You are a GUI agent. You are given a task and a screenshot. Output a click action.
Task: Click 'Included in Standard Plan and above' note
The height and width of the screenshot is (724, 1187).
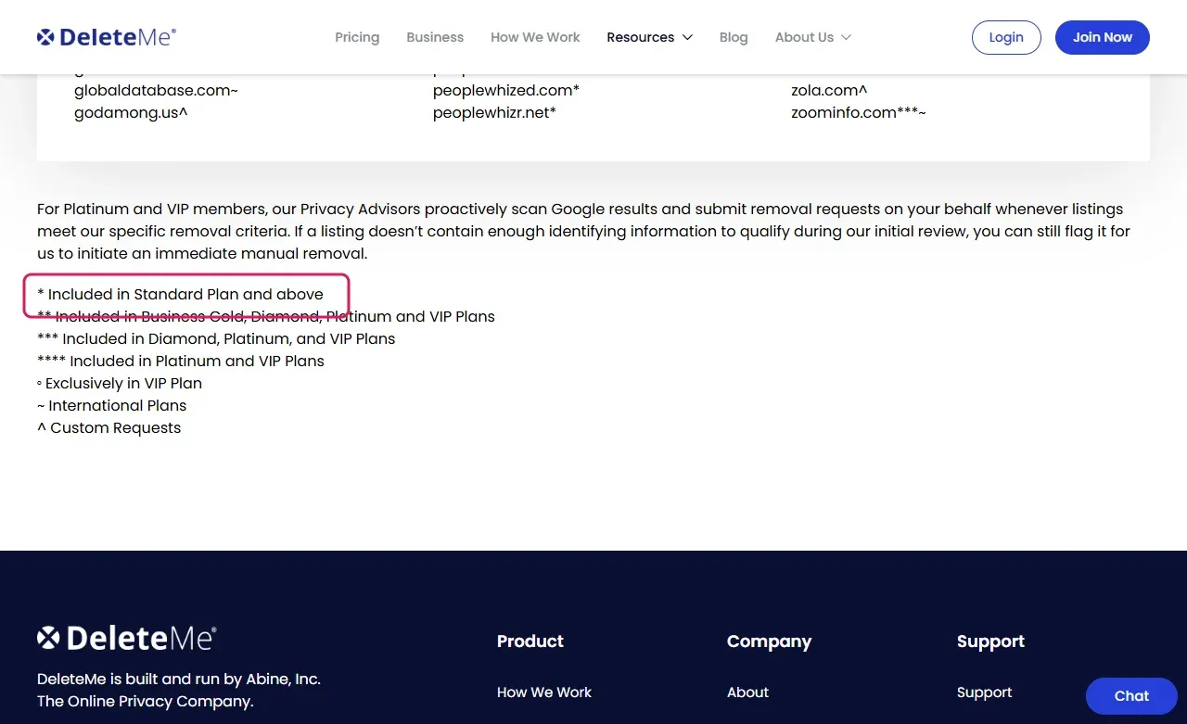point(181,294)
